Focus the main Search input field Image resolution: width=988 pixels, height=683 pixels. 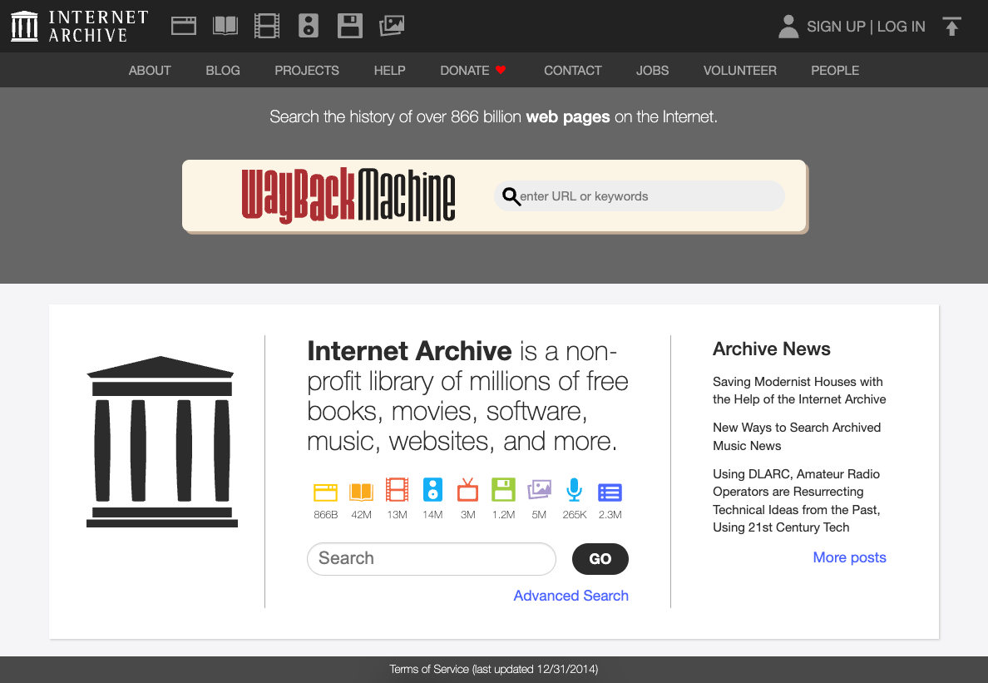[x=432, y=559]
